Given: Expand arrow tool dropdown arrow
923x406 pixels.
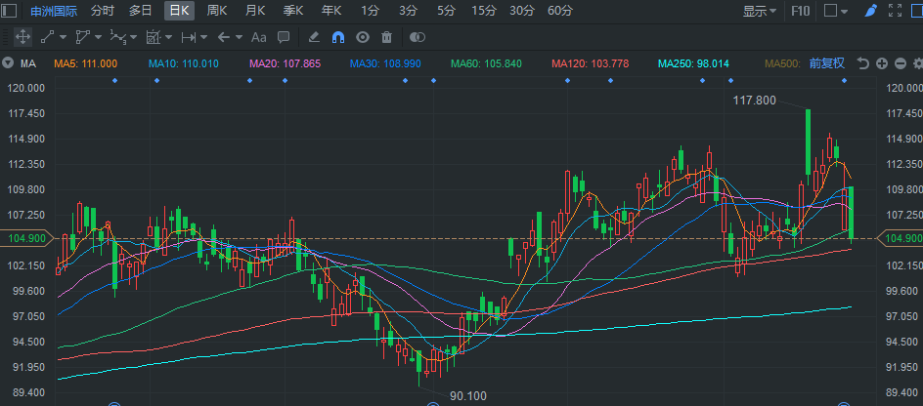Looking at the screenshot, I should pyautogui.click(x=239, y=37).
